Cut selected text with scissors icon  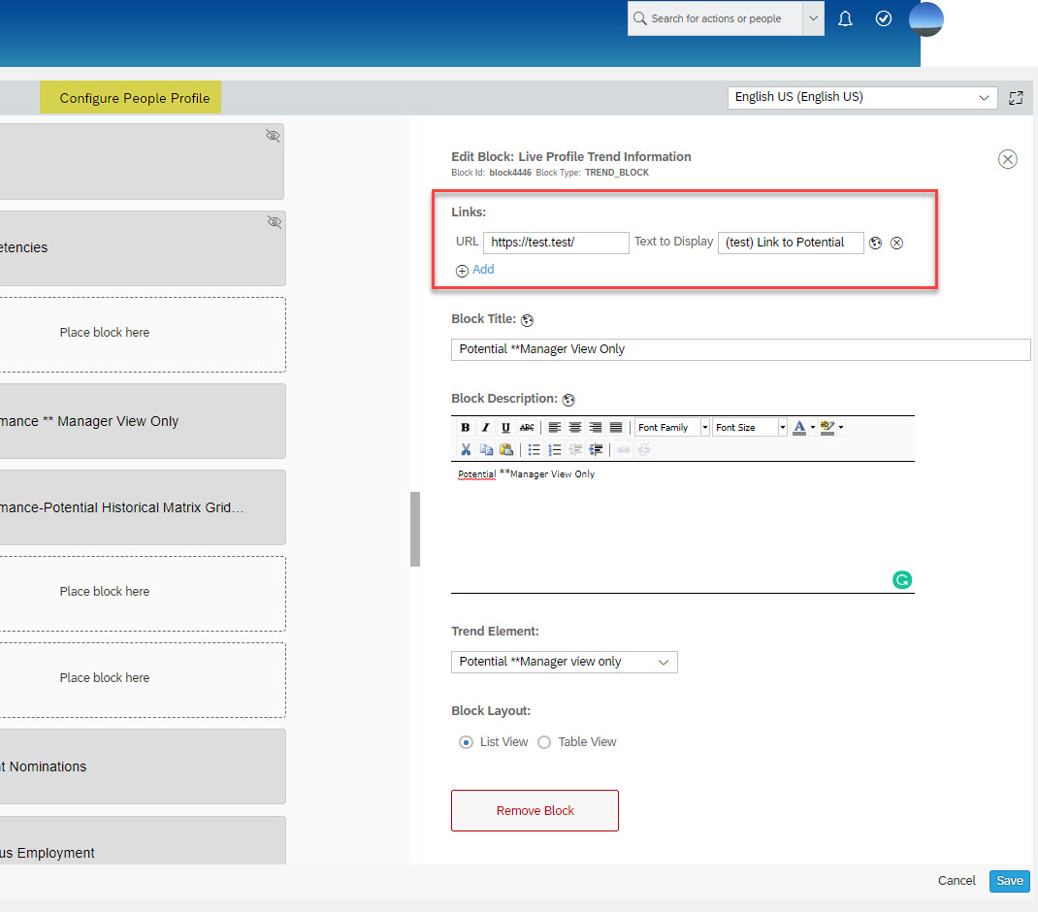click(x=466, y=450)
